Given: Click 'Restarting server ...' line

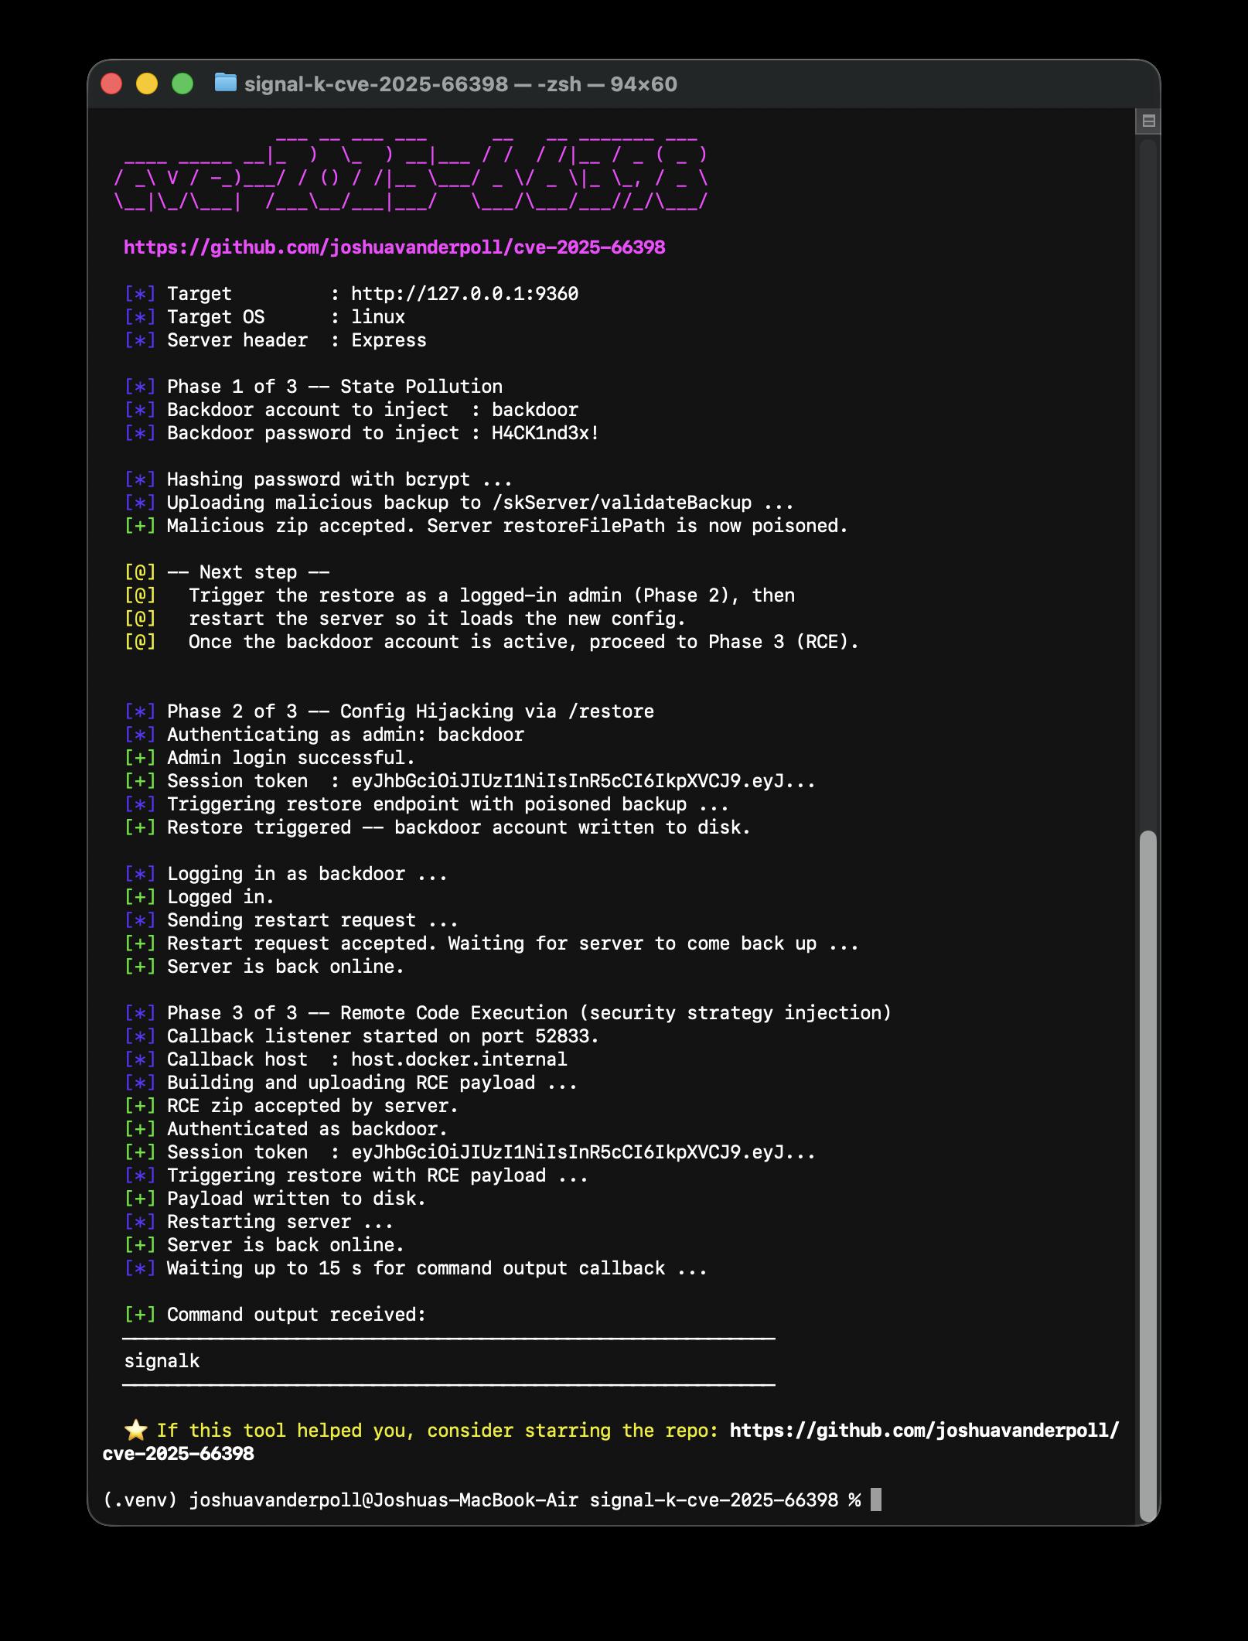Looking at the screenshot, I should 259,1222.
